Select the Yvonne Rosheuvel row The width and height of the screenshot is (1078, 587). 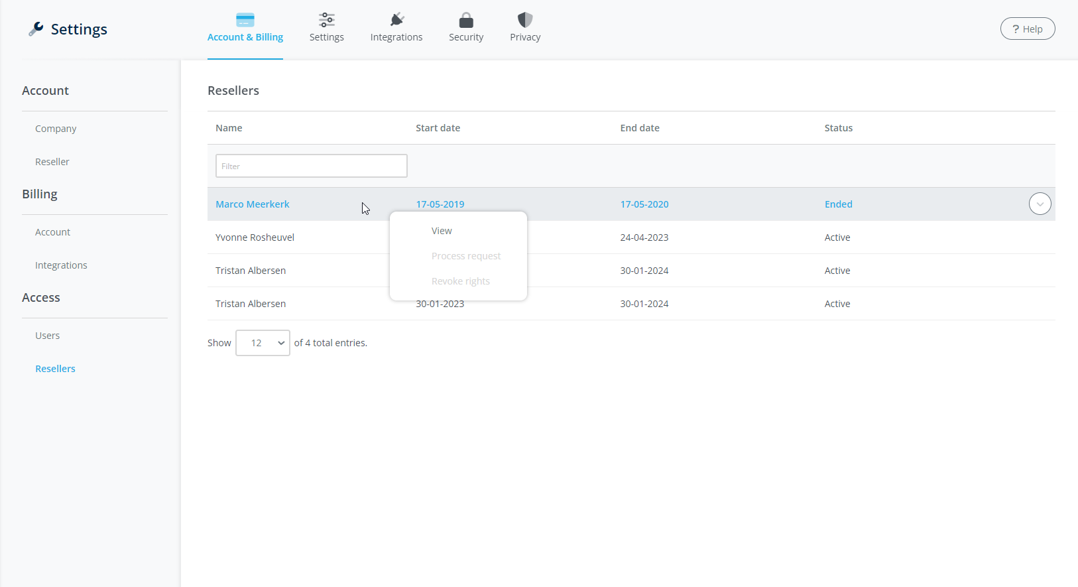click(x=255, y=237)
